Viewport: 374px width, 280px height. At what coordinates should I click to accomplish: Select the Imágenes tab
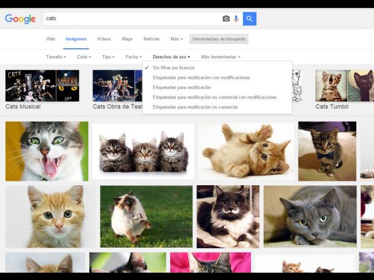(x=76, y=39)
